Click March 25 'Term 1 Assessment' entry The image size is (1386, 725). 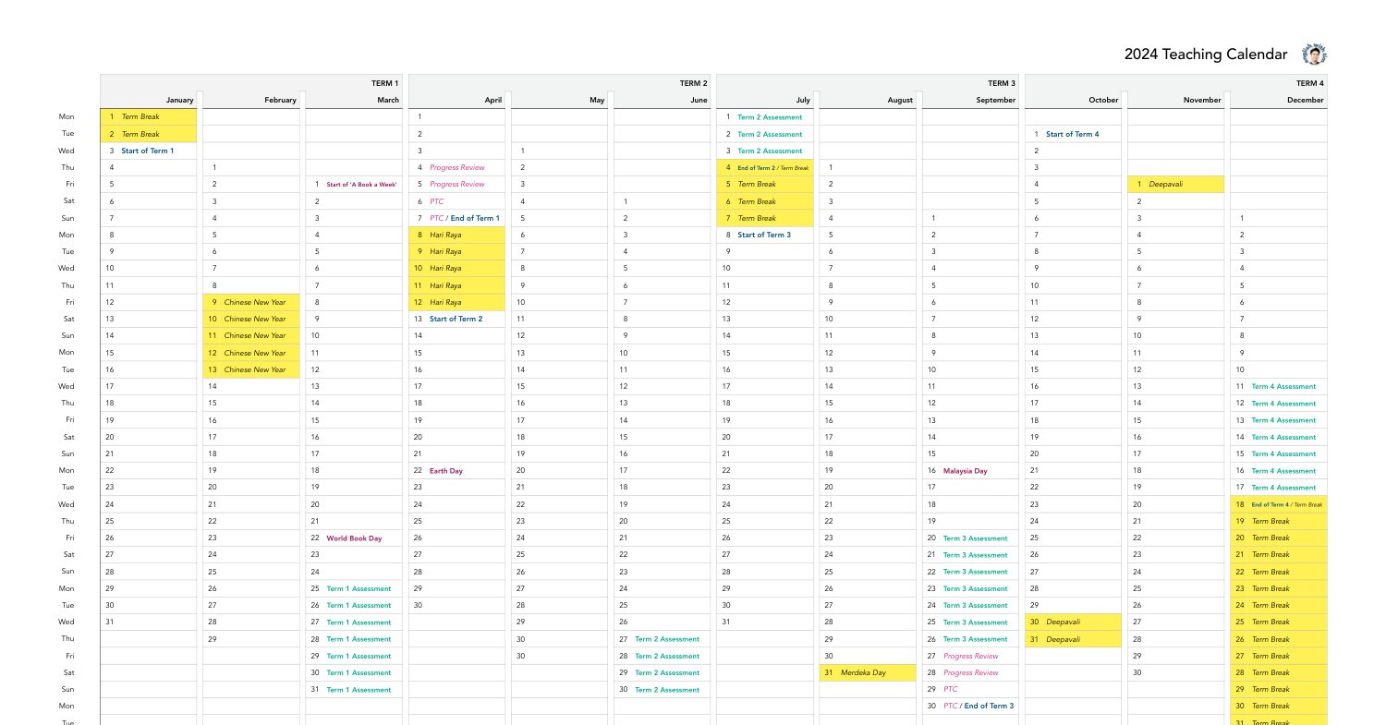pyautogui.click(x=359, y=588)
